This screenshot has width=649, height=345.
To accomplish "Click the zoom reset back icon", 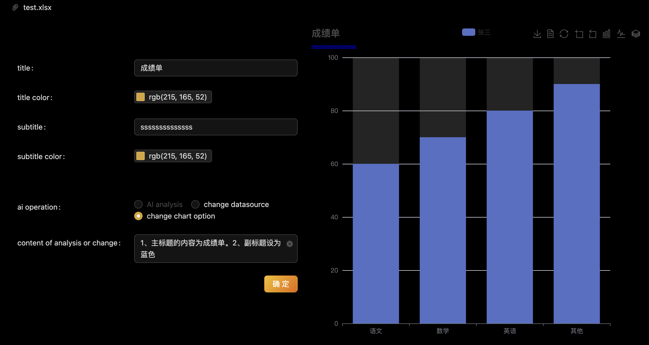I will (592, 34).
